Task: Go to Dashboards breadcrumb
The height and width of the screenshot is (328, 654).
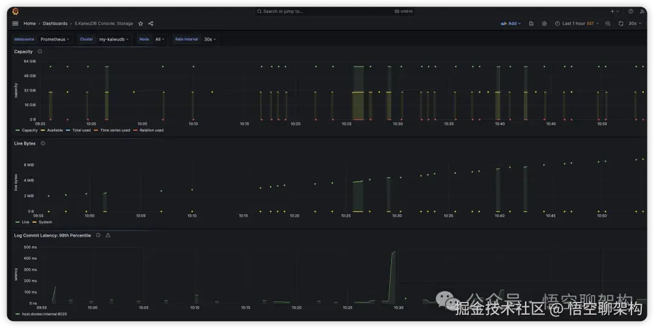Action: point(55,24)
